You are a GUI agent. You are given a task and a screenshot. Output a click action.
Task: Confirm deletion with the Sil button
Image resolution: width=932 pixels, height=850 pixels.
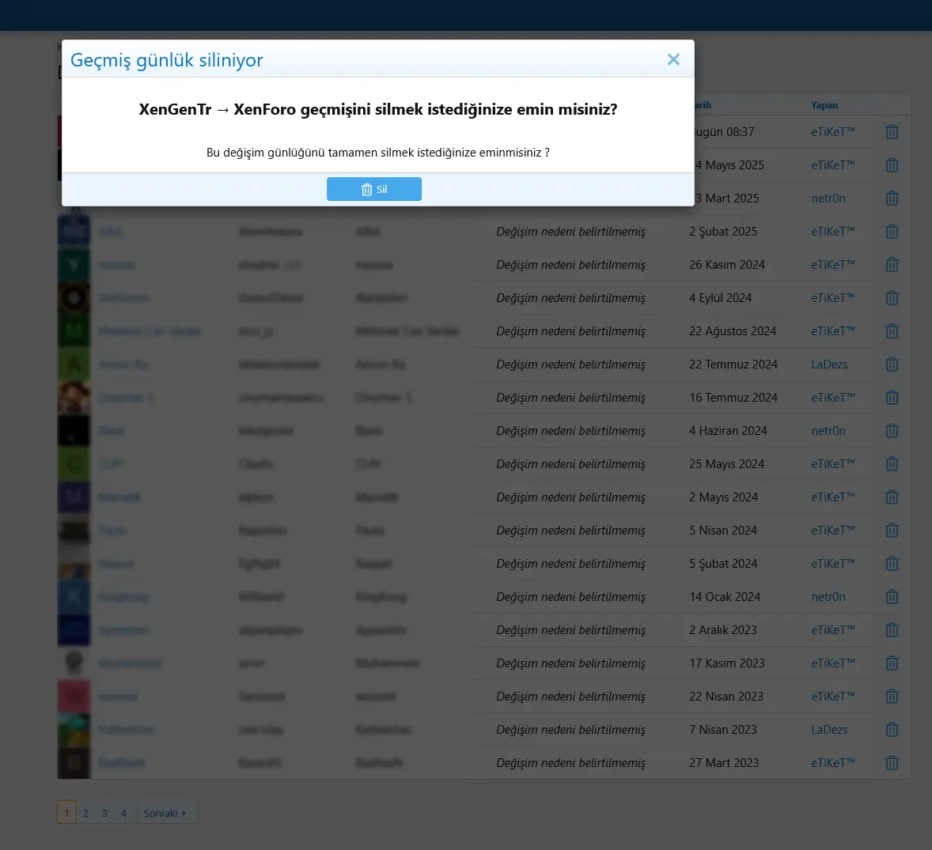point(374,189)
